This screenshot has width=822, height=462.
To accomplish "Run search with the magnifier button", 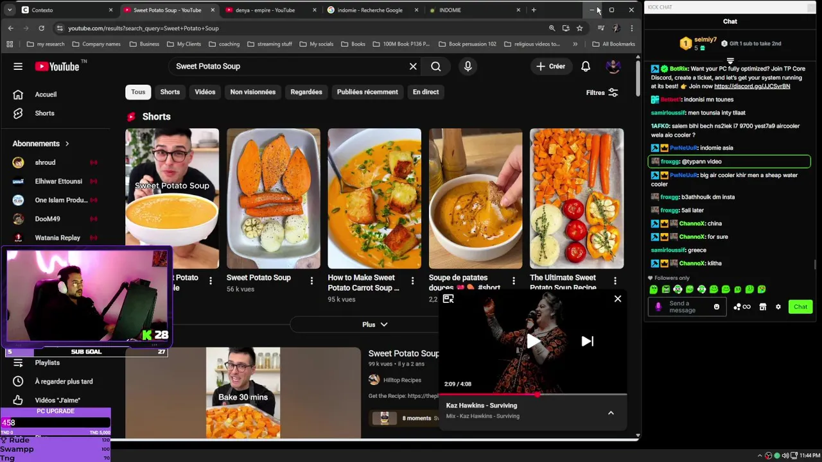I will [x=436, y=66].
